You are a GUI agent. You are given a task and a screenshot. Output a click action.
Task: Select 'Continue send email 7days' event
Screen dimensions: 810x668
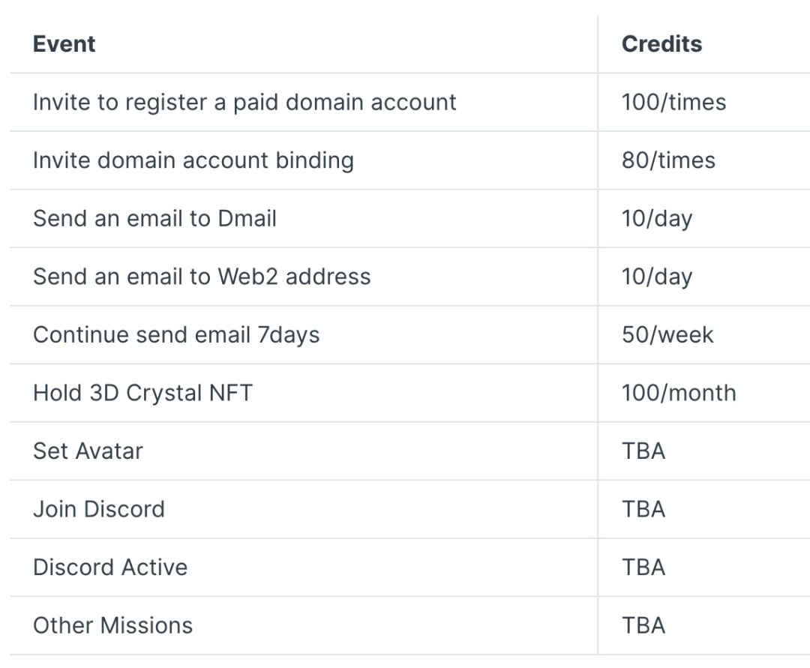click(x=176, y=334)
